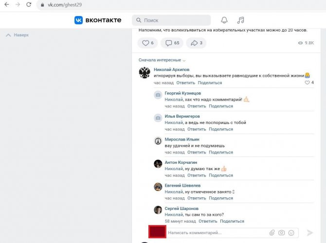This screenshot has width=326, height=243.
Task: Open the music note icon
Action: click(x=240, y=20)
